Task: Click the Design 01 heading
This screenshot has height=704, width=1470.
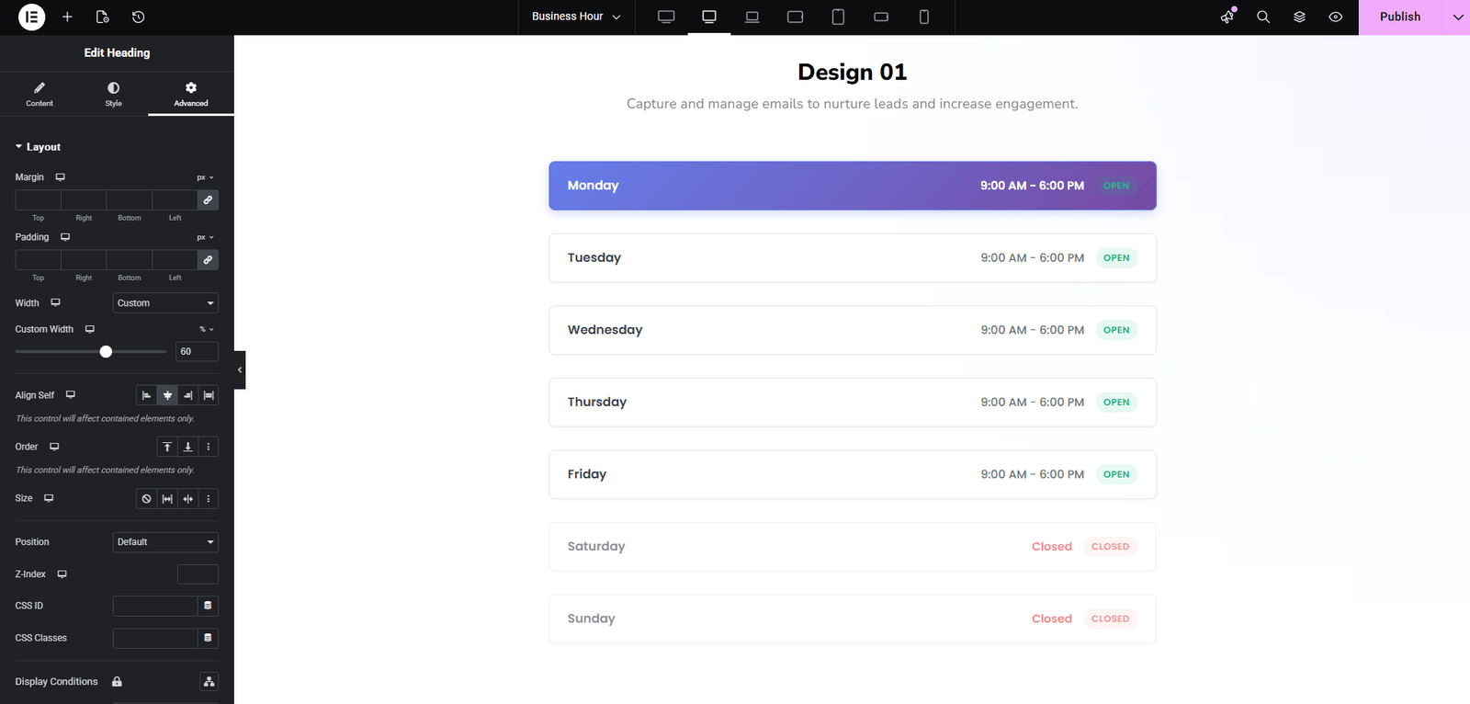Action: click(853, 72)
